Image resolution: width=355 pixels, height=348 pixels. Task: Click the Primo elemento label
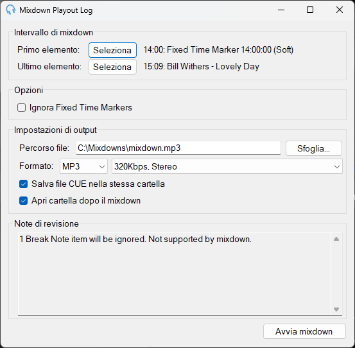coord(48,50)
